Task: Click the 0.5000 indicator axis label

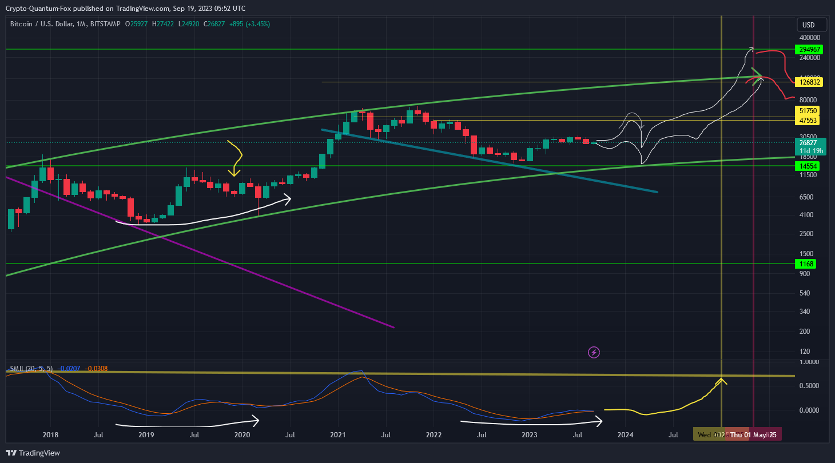Action: 809,385
